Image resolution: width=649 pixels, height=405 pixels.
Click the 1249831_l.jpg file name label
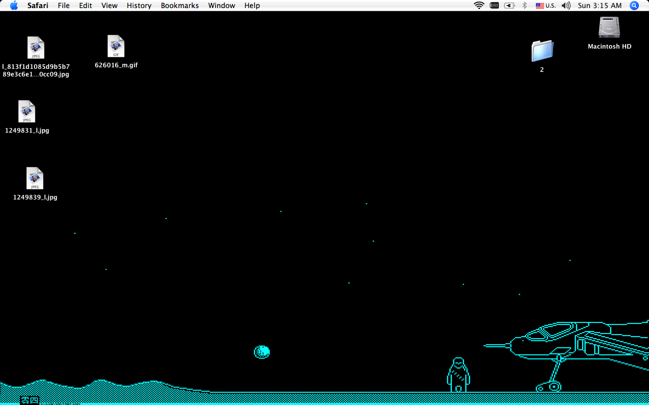(x=27, y=131)
